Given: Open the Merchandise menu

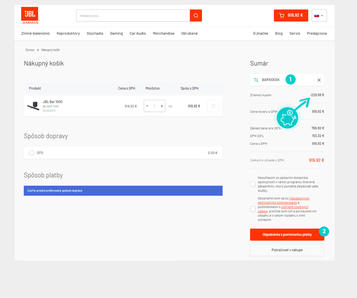Looking at the screenshot, I should coord(164,33).
